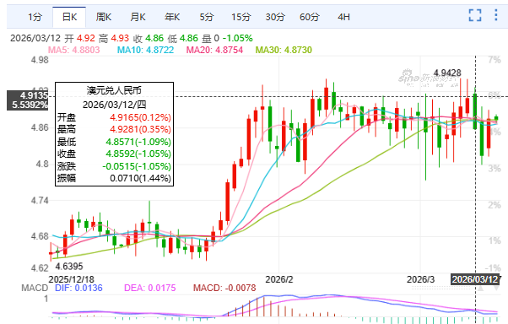
Task: Select the 5分 interval tab
Action: [x=207, y=17]
